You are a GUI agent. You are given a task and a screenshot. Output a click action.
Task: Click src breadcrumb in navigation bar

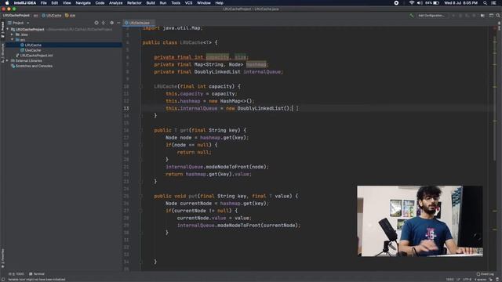coord(35,16)
